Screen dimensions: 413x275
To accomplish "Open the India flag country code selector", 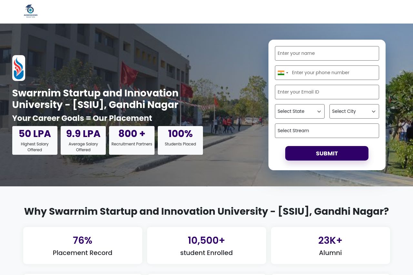I will pos(283,73).
